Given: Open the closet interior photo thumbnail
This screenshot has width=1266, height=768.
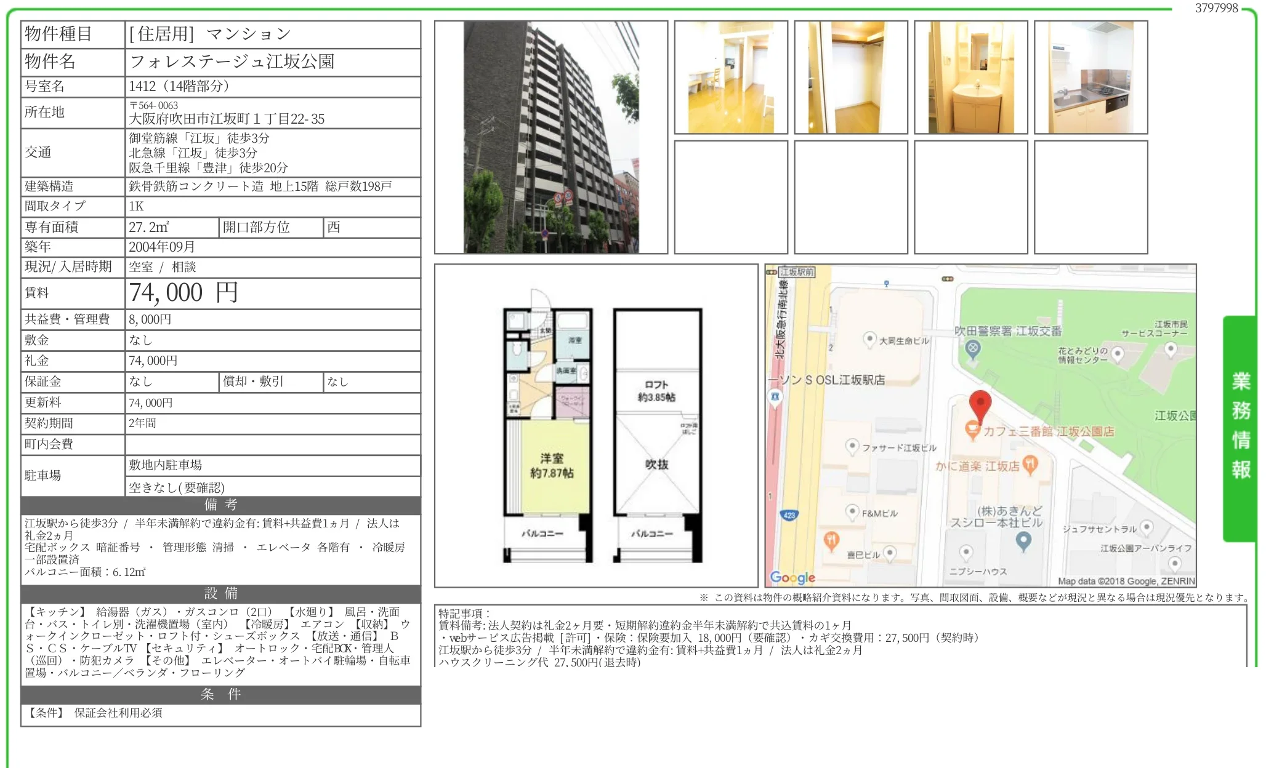Looking at the screenshot, I should point(850,78).
